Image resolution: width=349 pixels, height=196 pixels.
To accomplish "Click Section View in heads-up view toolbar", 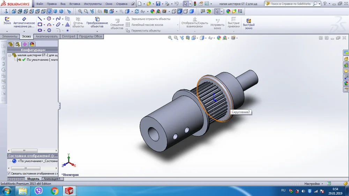I will point(188,38).
